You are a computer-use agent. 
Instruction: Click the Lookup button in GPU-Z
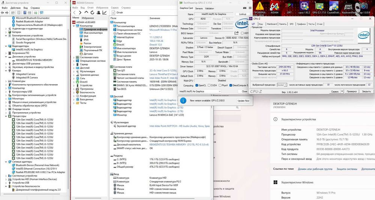(243, 14)
